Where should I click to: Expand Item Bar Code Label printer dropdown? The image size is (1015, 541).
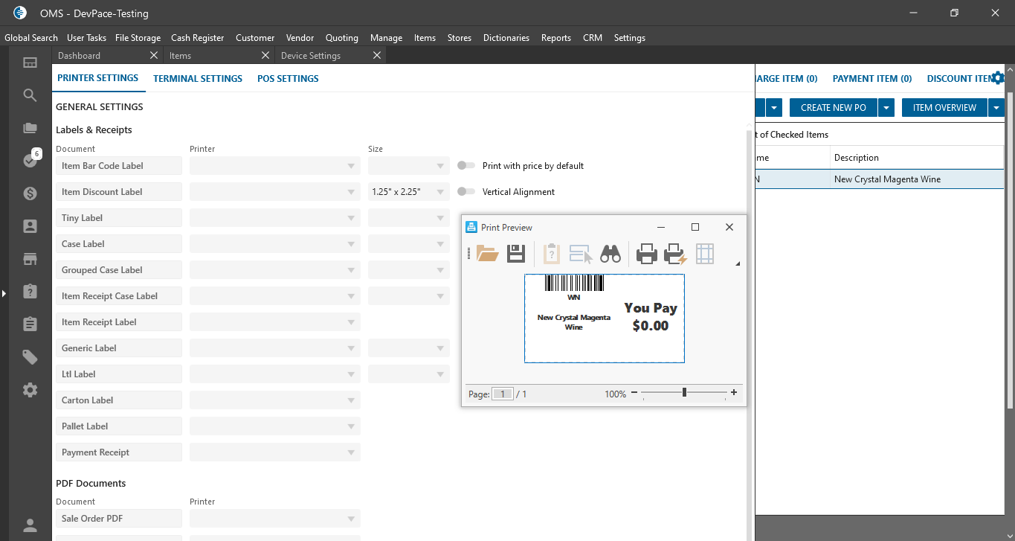click(x=351, y=166)
